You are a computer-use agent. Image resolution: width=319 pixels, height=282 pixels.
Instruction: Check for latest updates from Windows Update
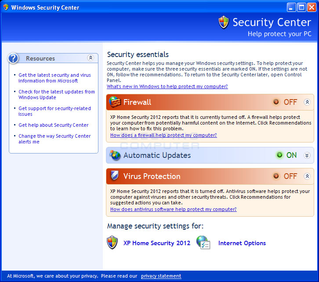57,95
